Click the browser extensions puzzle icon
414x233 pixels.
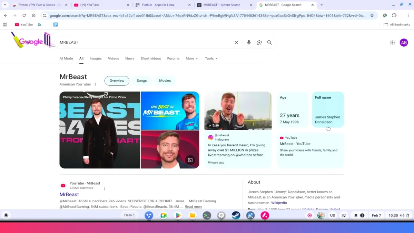point(394,15)
